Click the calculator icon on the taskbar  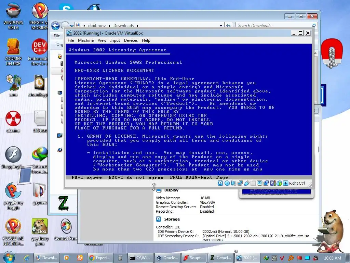120,258
